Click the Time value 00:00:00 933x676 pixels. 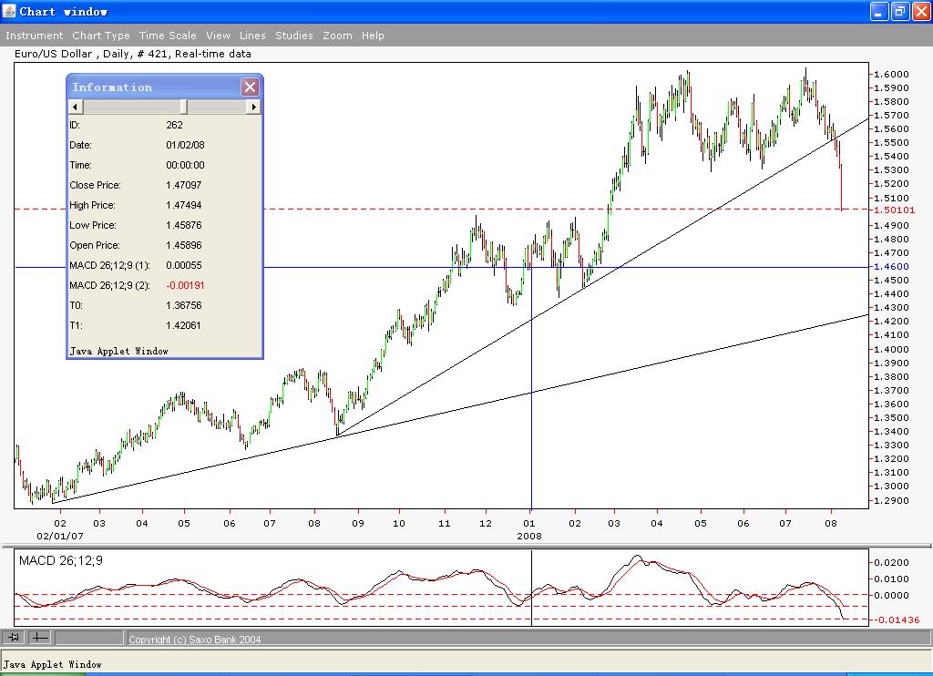[185, 166]
